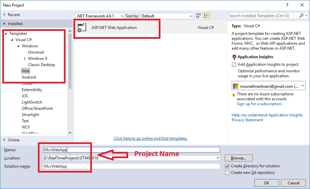Click the Search Installed Templates field
Viewport: 310px width, 189px height.
[x=264, y=15]
